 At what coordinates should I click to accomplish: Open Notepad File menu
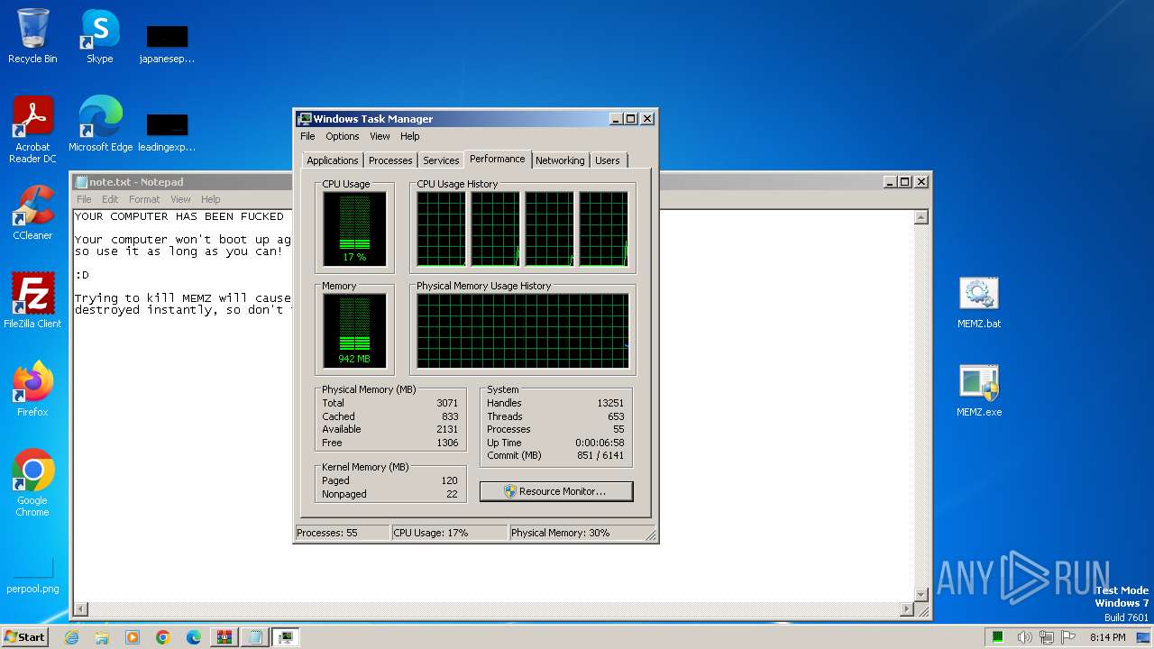pyautogui.click(x=84, y=199)
